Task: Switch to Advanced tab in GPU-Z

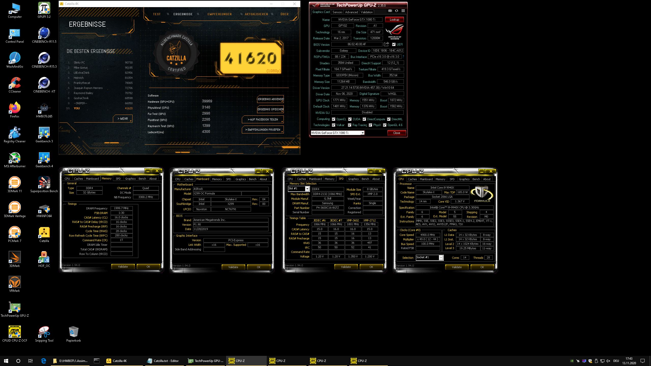Action: click(351, 12)
